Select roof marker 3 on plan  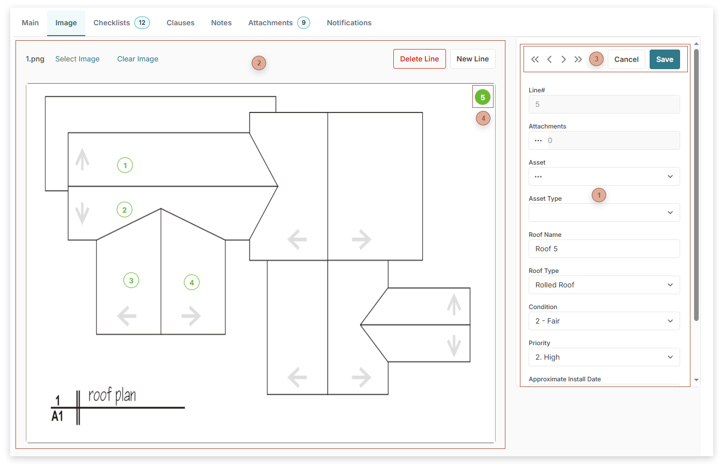click(131, 281)
